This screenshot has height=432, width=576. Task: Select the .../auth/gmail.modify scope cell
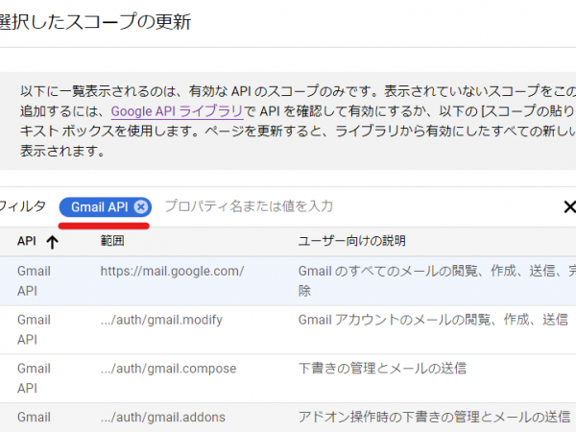(x=161, y=320)
